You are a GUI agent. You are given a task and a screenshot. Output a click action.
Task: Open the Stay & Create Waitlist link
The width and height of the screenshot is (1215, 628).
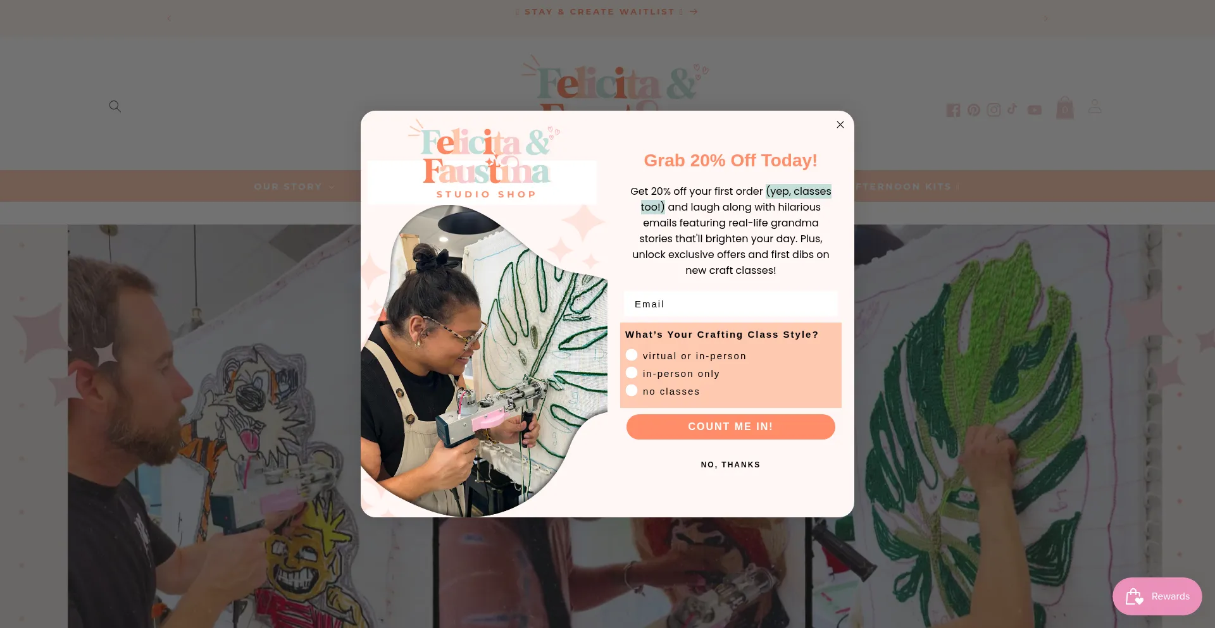coord(606,11)
